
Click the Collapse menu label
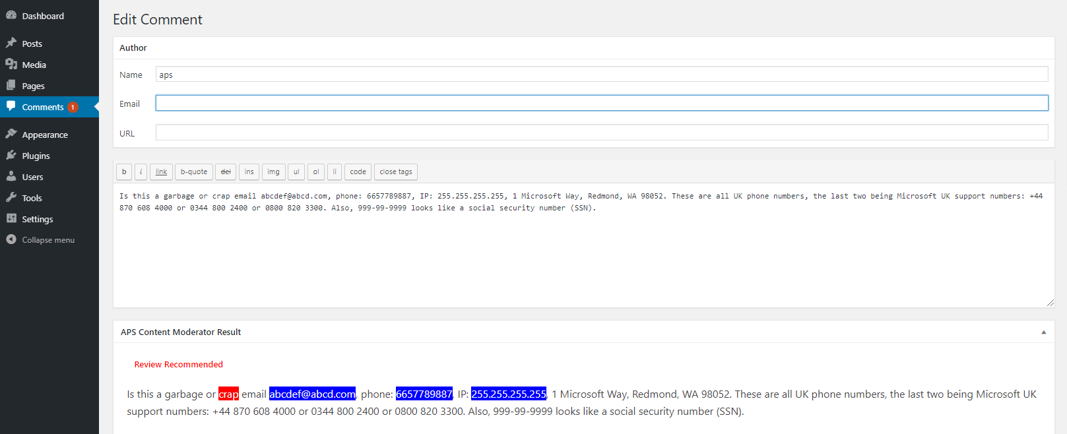coord(48,240)
